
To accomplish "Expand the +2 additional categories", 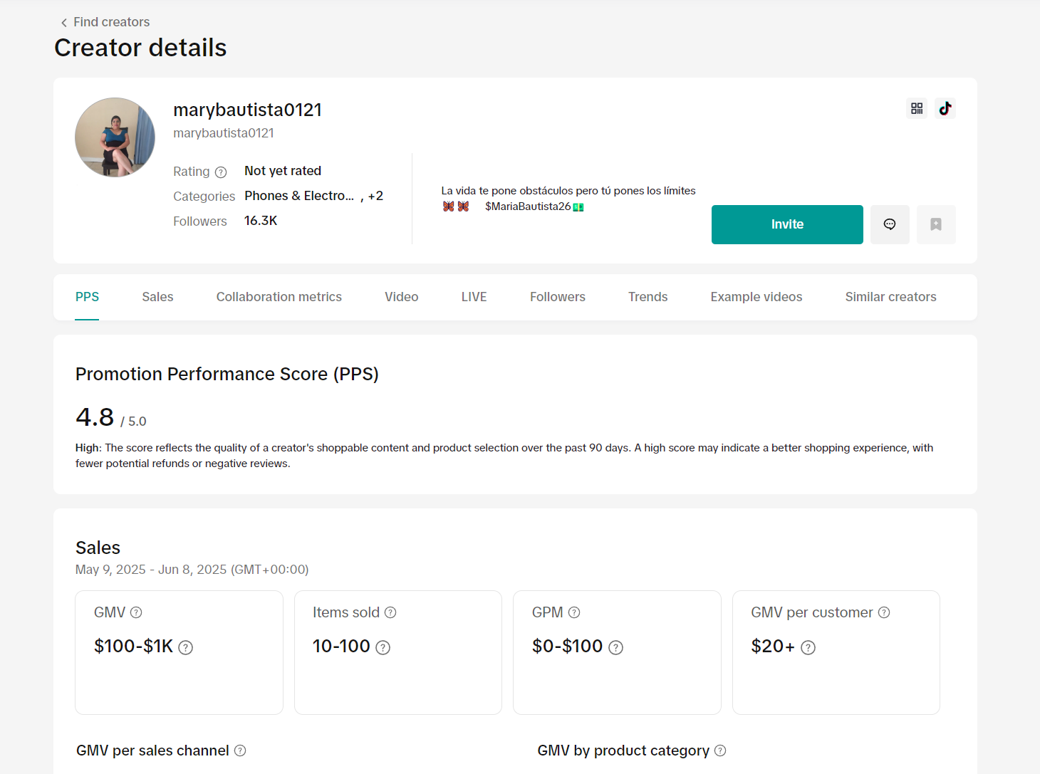I will click(x=375, y=196).
